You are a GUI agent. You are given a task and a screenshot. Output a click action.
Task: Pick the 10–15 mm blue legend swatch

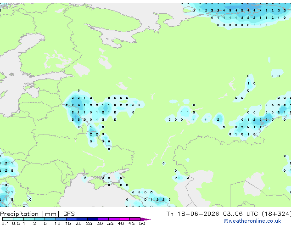coord(61,219)
